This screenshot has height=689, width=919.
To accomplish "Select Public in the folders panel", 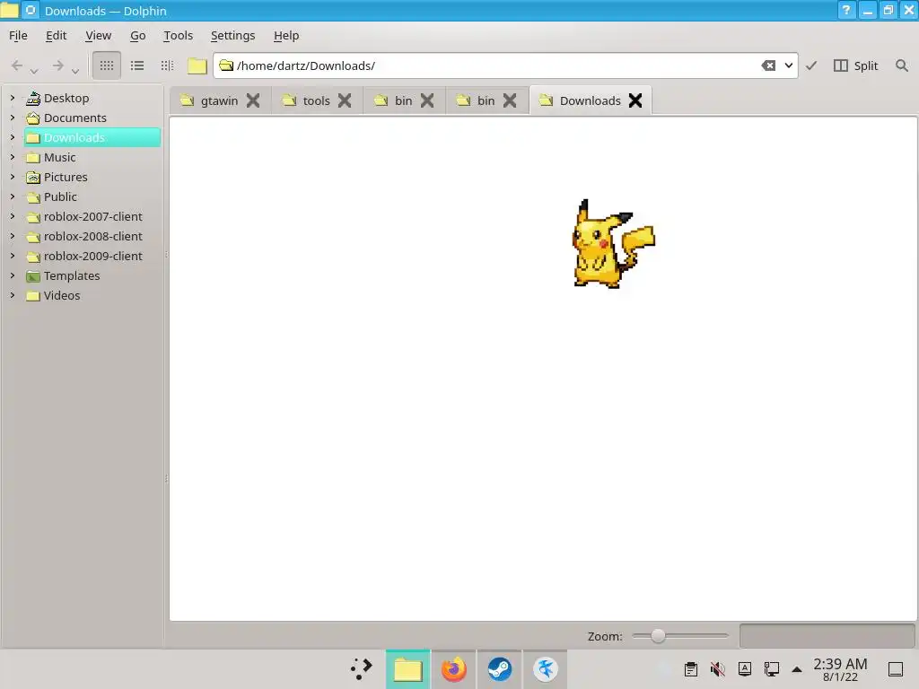I will 51,196.
